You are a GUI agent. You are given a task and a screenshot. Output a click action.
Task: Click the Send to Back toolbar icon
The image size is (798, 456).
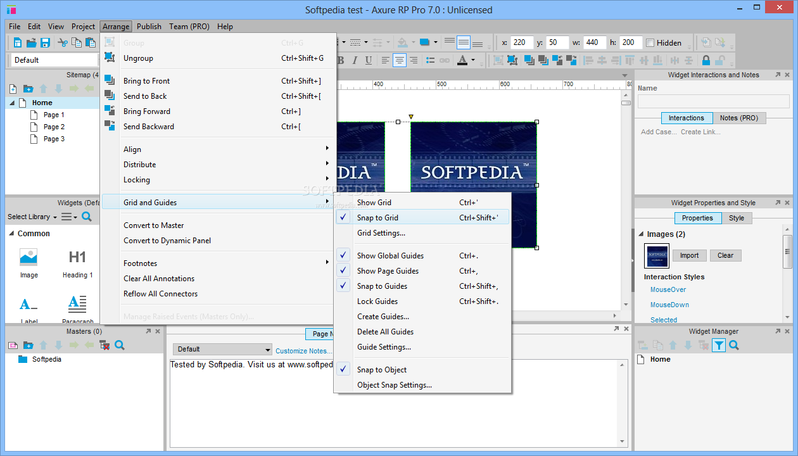543,60
